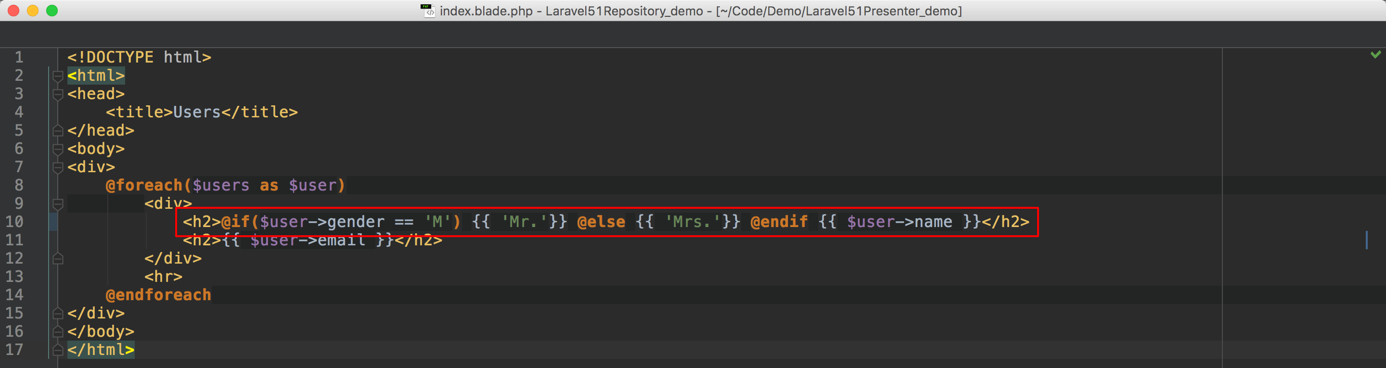Image resolution: width=1386 pixels, height=368 pixels.
Task: Click the green maximize window button
Action: tap(52, 11)
